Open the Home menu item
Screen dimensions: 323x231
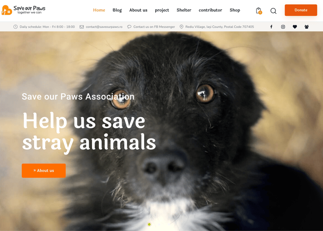99,10
